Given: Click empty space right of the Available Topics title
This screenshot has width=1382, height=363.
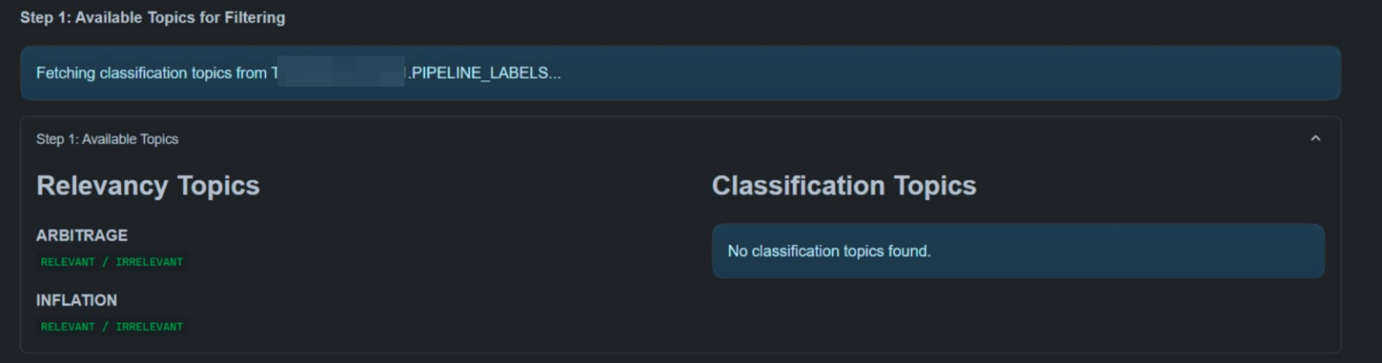Looking at the screenshot, I should pyautogui.click(x=691, y=139).
